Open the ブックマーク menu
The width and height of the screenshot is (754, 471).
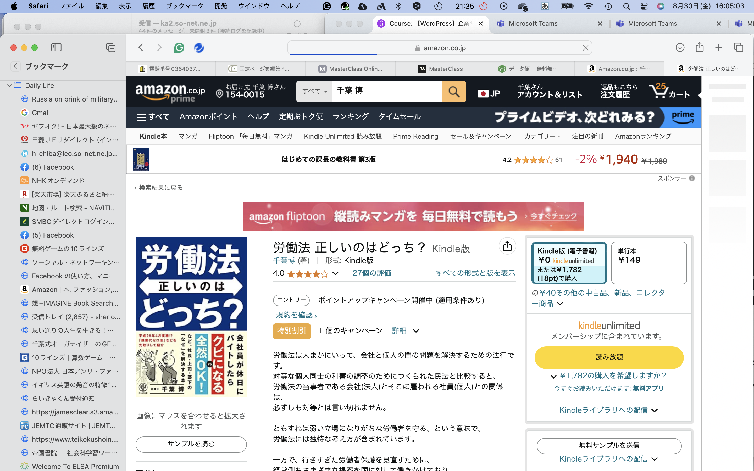[x=185, y=6]
